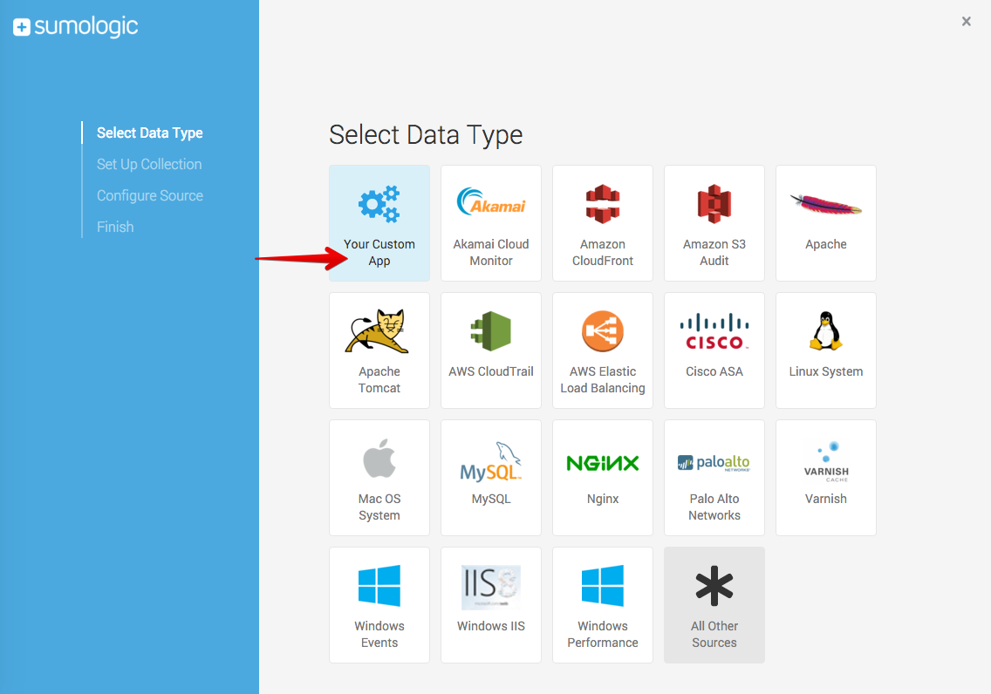Close the setup wizard with X

tap(966, 22)
